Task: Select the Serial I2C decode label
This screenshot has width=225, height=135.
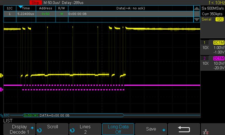Action: pyautogui.click(x=212, y=19)
